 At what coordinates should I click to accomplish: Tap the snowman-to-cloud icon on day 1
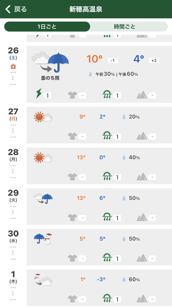click(x=43, y=280)
